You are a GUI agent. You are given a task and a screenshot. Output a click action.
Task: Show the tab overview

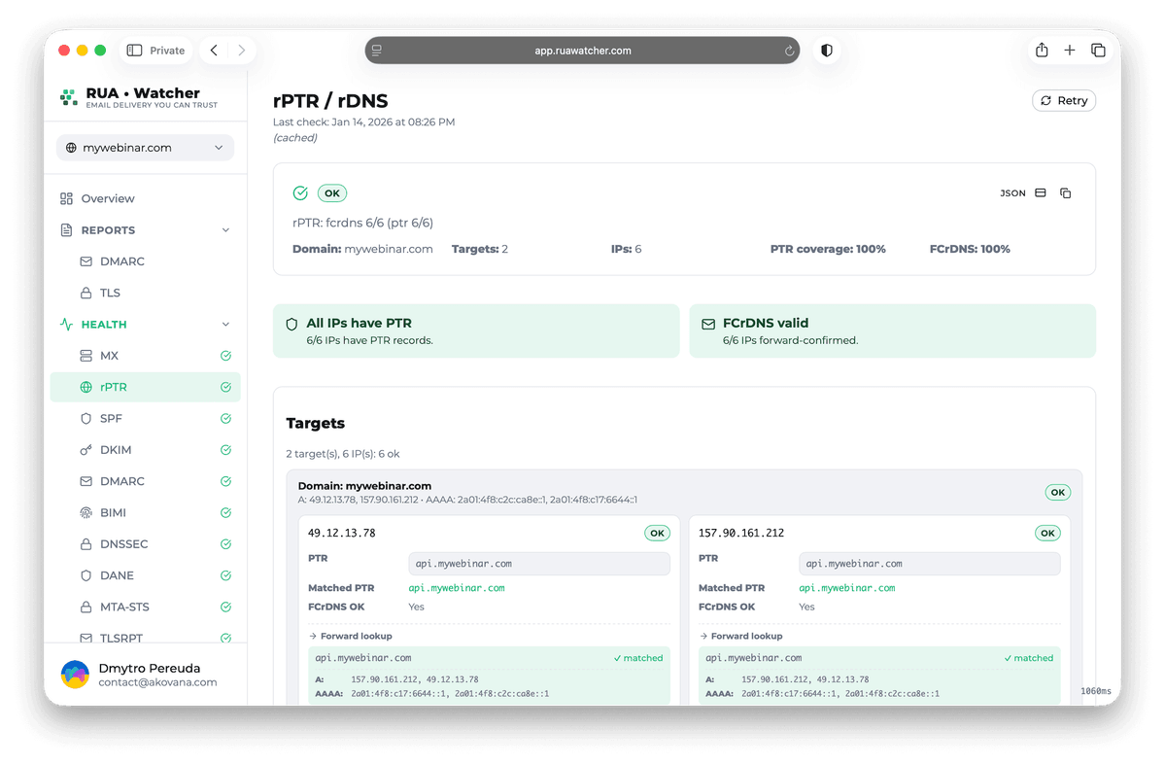pyautogui.click(x=1098, y=51)
